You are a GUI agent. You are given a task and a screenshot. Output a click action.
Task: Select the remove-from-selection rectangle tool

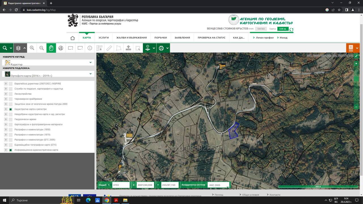pos(80,48)
